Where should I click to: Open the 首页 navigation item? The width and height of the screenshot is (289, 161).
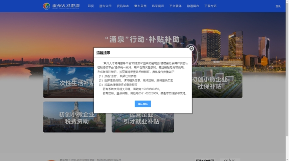(91, 6)
